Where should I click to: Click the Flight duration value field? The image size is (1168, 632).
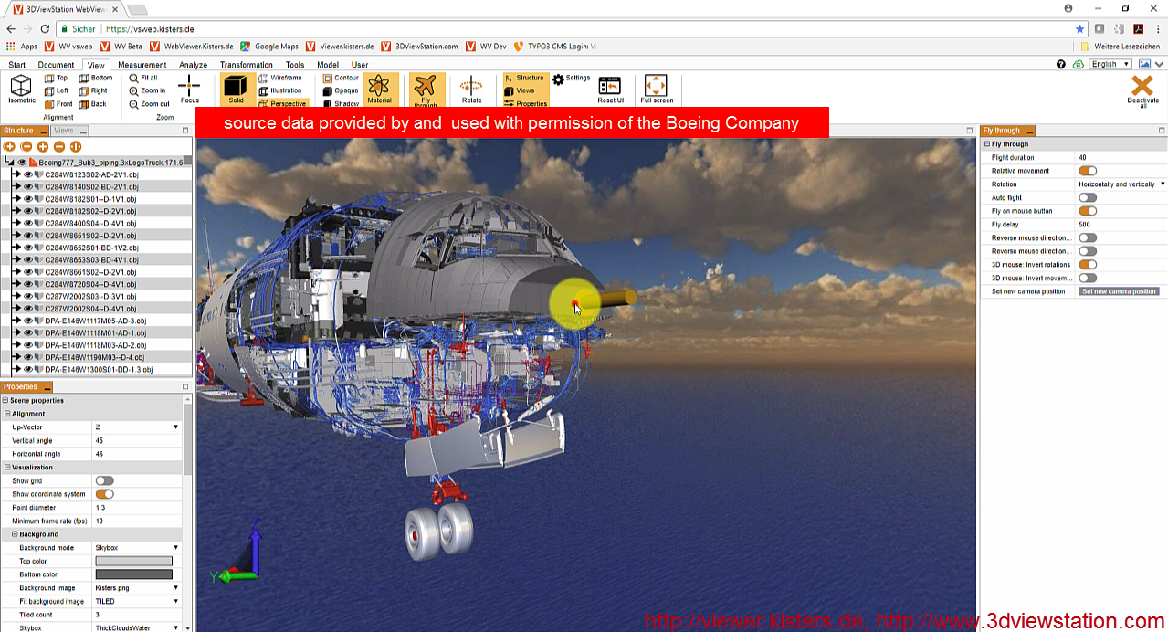1121,158
